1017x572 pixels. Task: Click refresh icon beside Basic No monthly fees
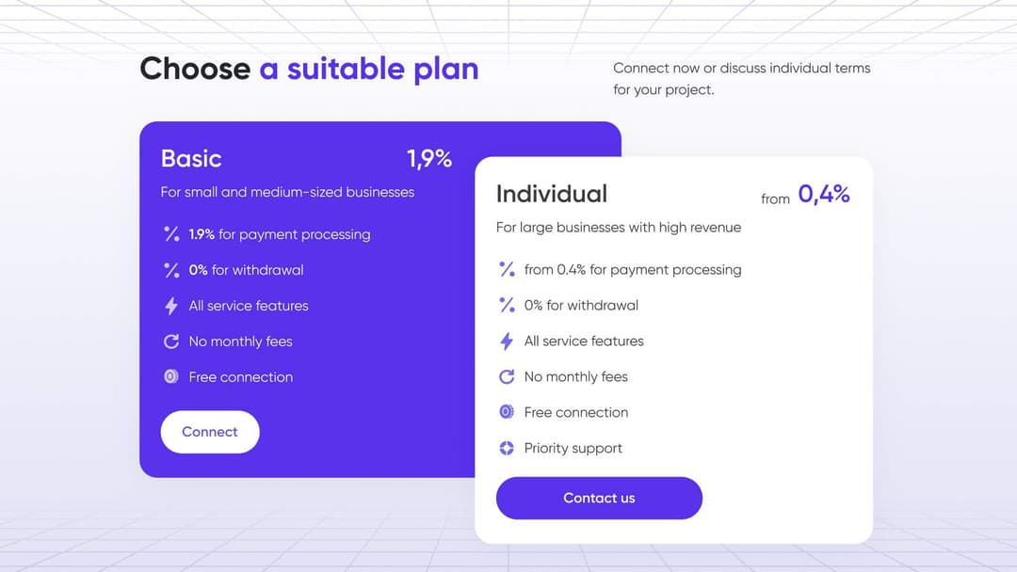(171, 342)
